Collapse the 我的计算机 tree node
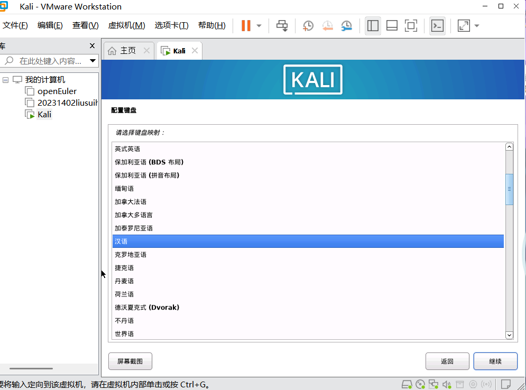The height and width of the screenshot is (390, 526). pos(6,80)
